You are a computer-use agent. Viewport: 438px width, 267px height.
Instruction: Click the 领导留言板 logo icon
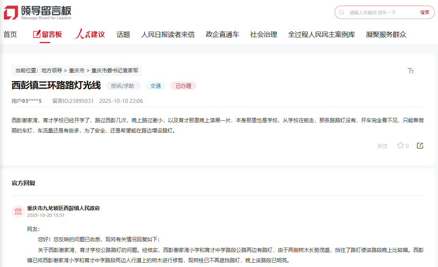pyautogui.click(x=10, y=12)
